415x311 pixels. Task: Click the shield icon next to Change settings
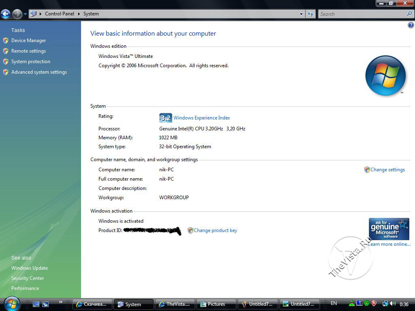click(x=367, y=170)
